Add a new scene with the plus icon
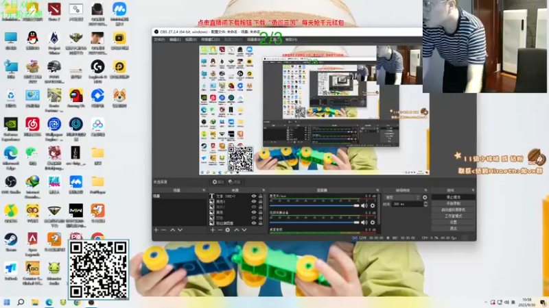Screen dimensions: 549x308 click(x=156, y=230)
